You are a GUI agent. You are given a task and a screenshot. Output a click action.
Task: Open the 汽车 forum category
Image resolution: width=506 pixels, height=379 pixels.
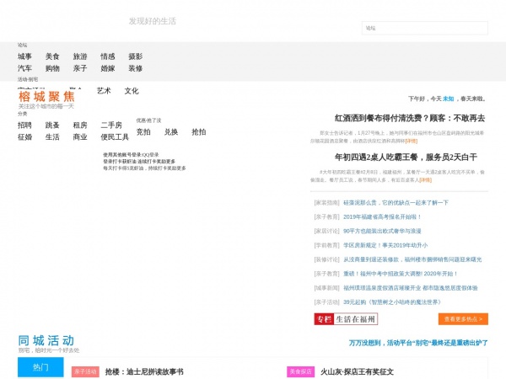pos(24,68)
